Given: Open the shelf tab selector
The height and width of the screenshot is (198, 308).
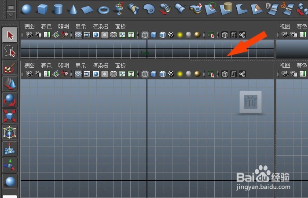Looking at the screenshot, I should [x=11, y=7].
